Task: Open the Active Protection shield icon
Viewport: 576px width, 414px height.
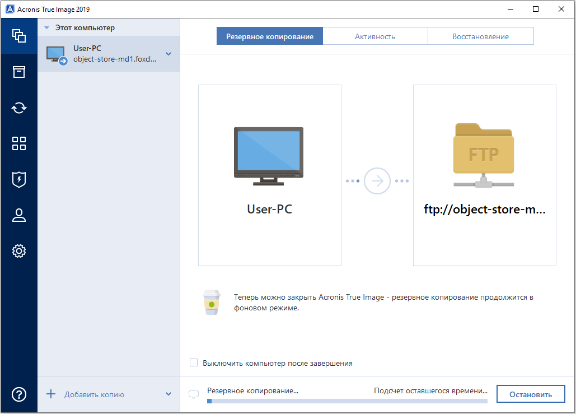Action: (18, 179)
